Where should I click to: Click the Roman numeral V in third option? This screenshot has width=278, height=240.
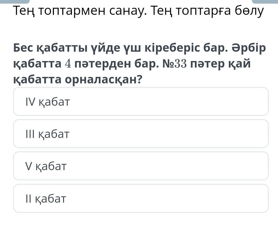tap(29, 166)
